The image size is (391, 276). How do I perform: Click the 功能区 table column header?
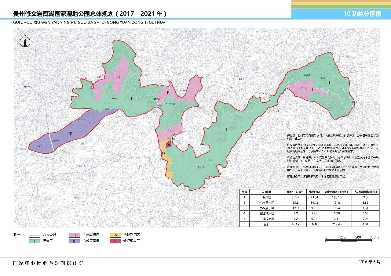point(267,192)
